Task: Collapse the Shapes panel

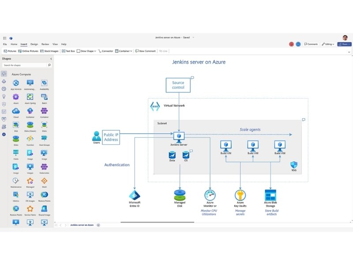Action: [51, 59]
